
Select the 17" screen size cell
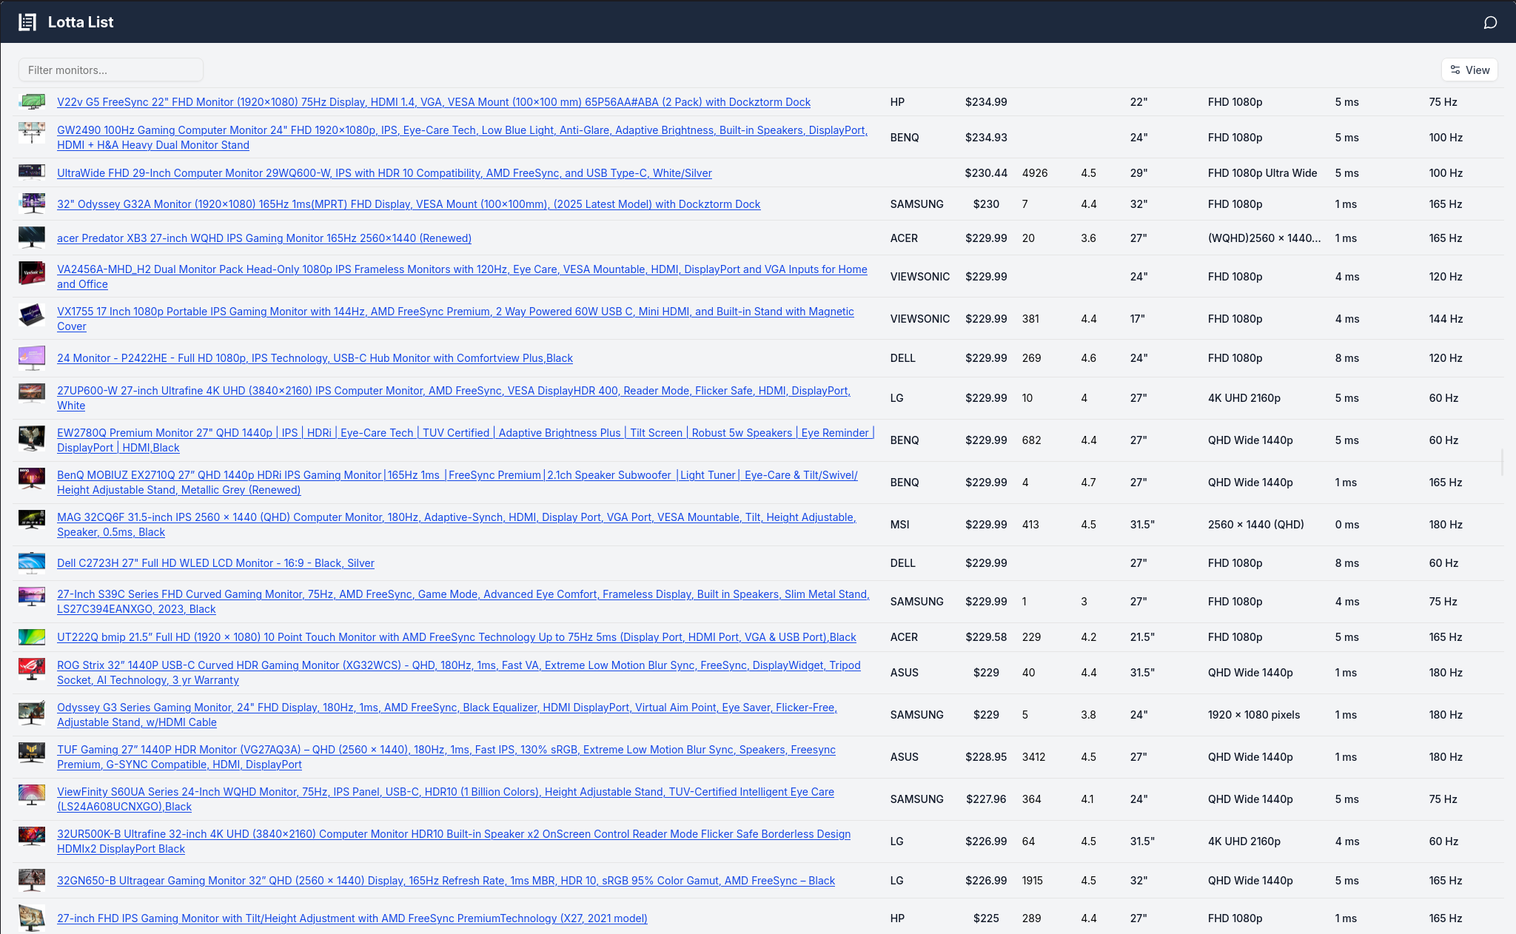[x=1138, y=319]
